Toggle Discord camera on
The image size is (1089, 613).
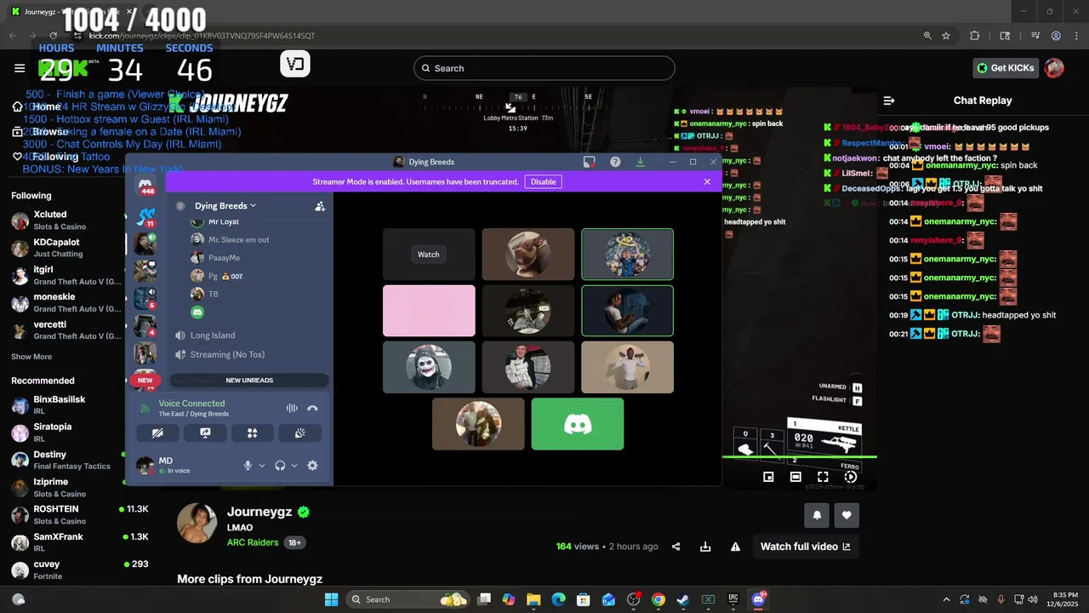coord(157,433)
